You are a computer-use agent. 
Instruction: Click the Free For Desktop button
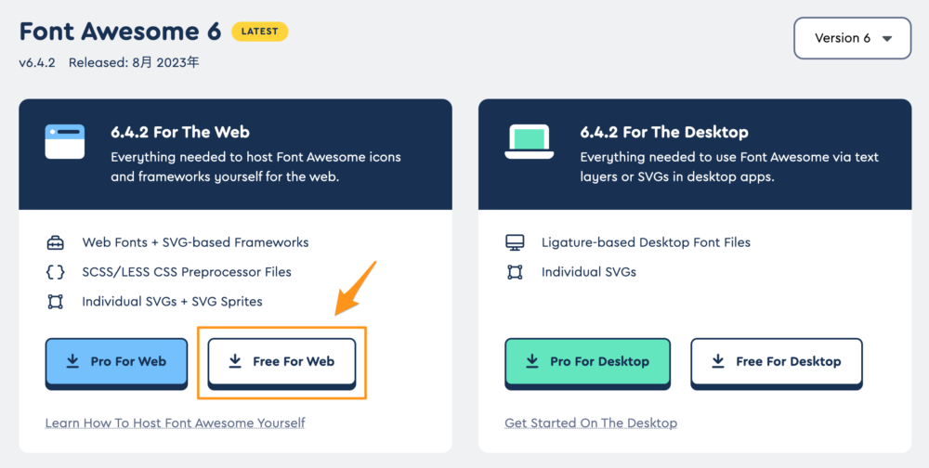777,363
